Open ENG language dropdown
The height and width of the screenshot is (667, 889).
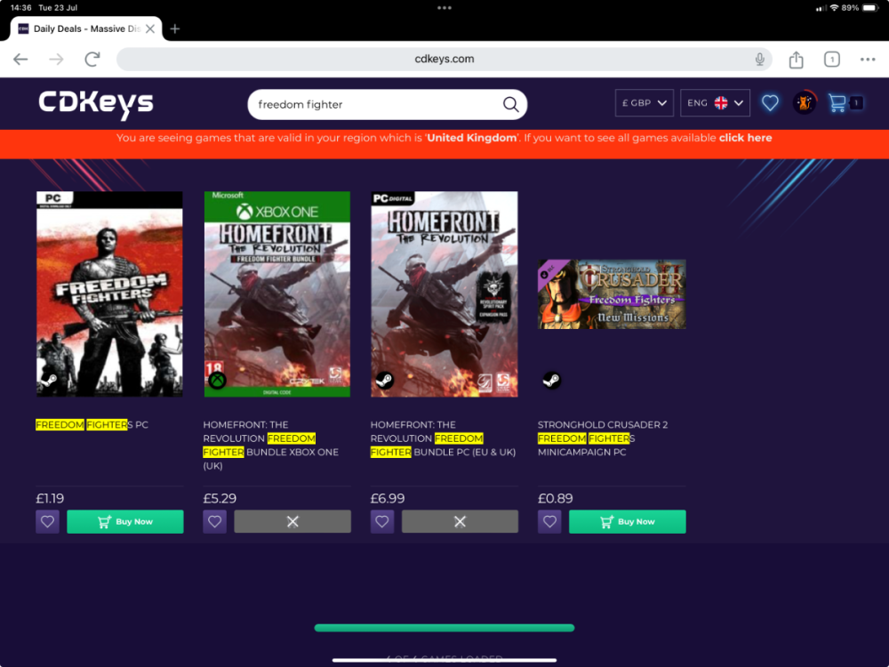[x=715, y=103]
